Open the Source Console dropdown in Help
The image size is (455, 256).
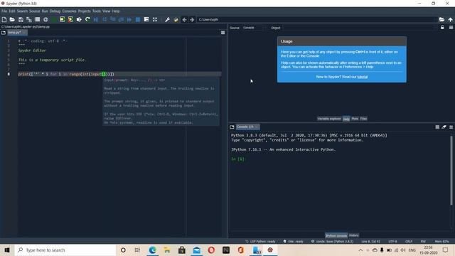point(253,28)
